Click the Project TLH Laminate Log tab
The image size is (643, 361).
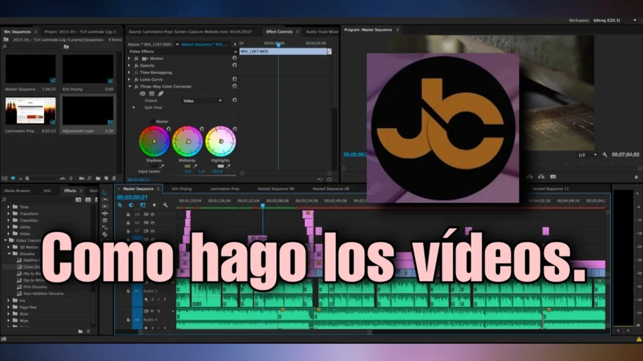pos(80,32)
